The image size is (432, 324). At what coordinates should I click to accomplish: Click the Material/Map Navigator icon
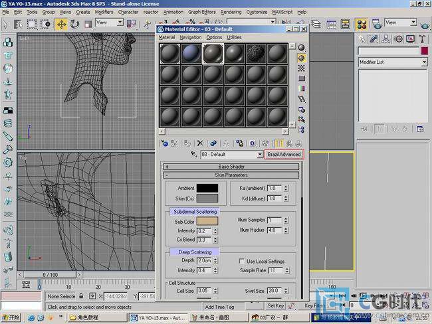tap(302, 129)
